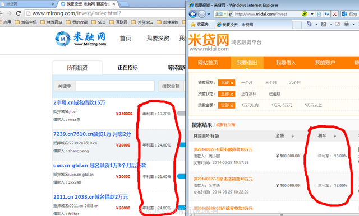The height and width of the screenshot is (216, 359).
Task: Filter loan status by 已逾期
Action: [275, 93]
